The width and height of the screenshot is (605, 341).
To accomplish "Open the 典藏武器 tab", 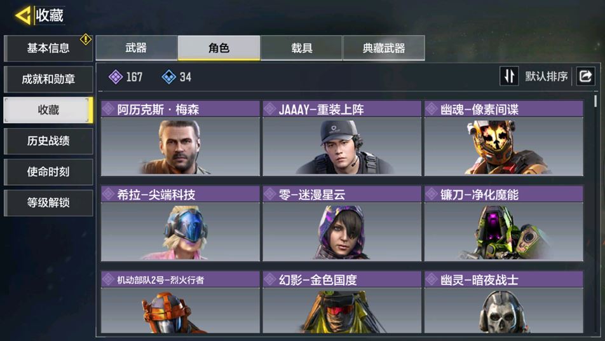I will [x=384, y=48].
